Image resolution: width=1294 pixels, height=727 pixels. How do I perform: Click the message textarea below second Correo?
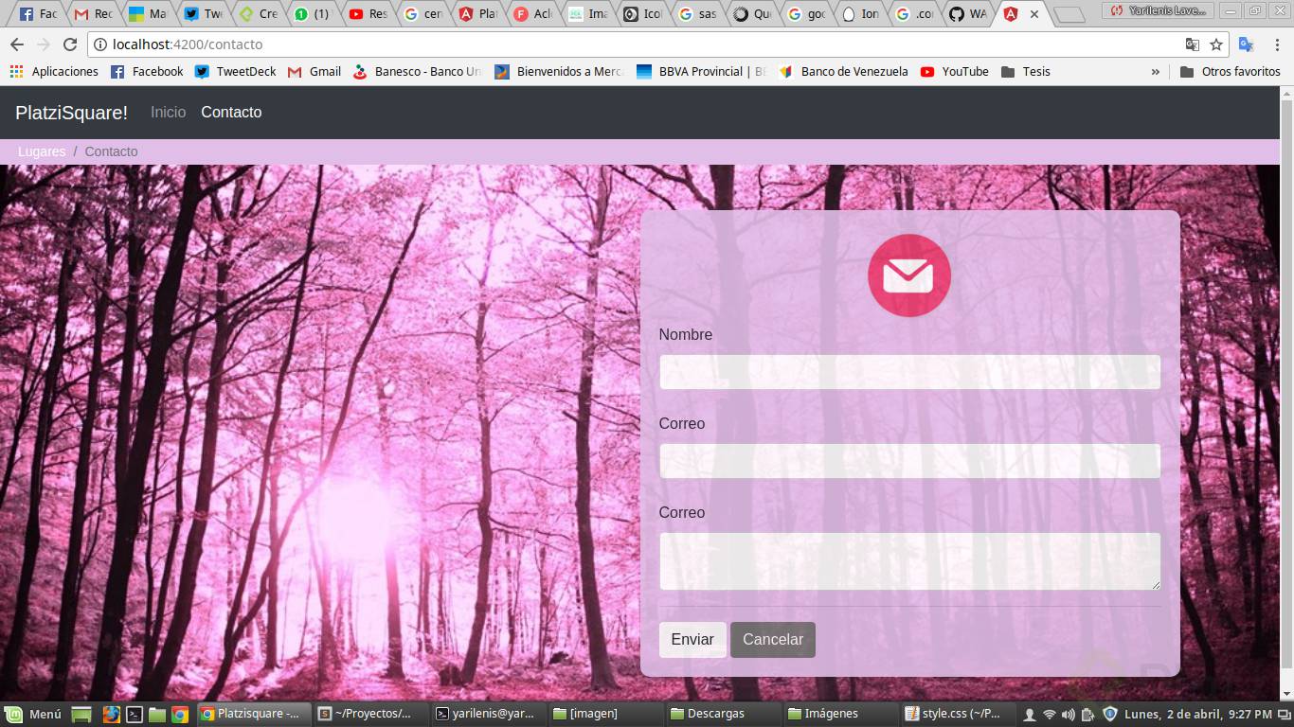point(909,561)
